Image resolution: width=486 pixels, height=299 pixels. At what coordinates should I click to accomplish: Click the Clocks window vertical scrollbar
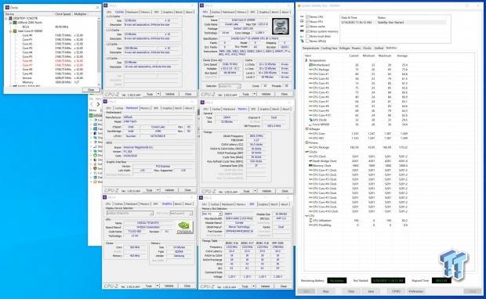100,51
